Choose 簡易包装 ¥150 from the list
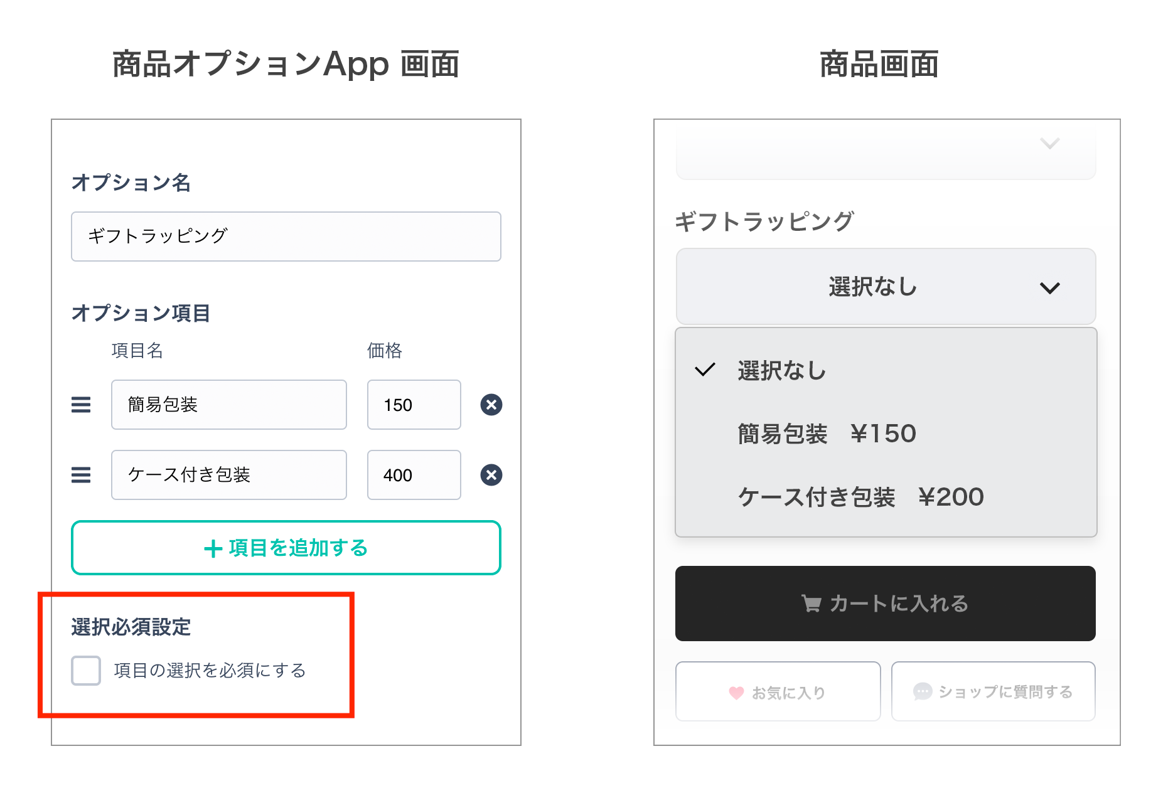 coord(827,434)
